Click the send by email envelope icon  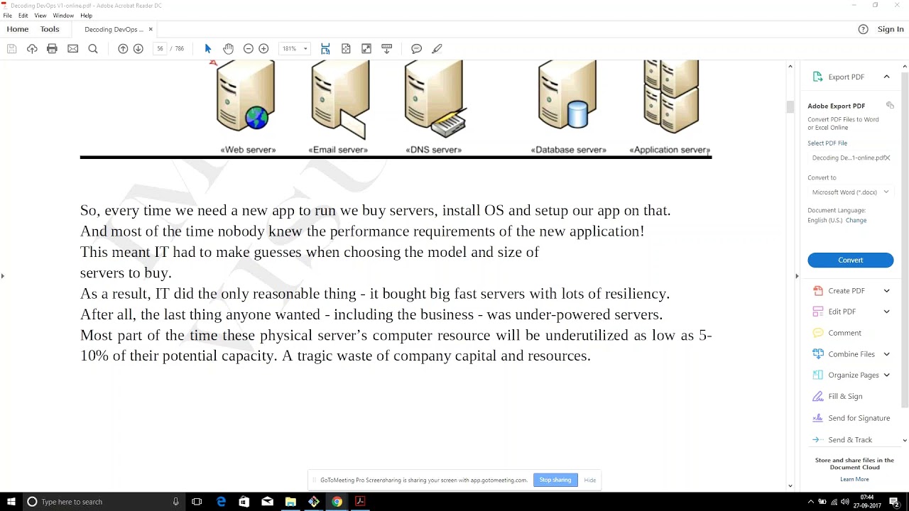click(x=72, y=49)
